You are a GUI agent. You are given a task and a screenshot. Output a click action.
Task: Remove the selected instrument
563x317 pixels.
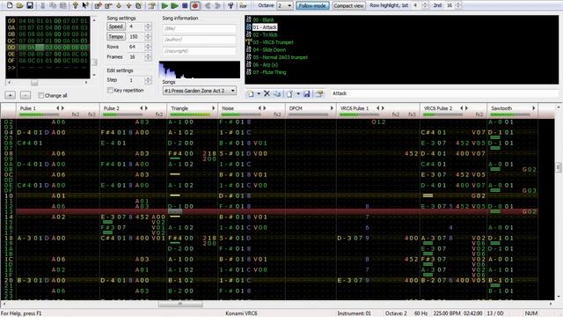pos(267,94)
